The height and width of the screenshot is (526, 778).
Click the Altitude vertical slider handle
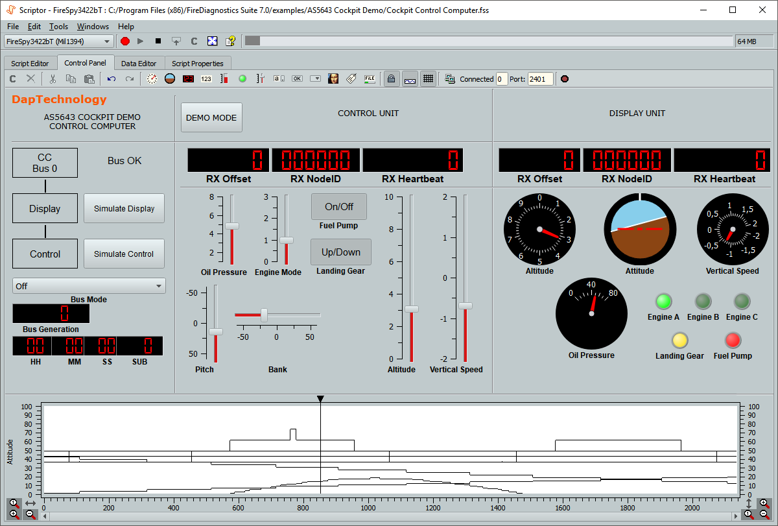pyautogui.click(x=412, y=309)
